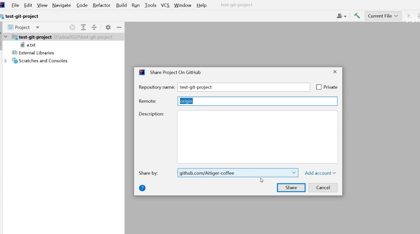420x234 pixels.
Task: Select a.txt in the project tree
Action: [x=31, y=45]
